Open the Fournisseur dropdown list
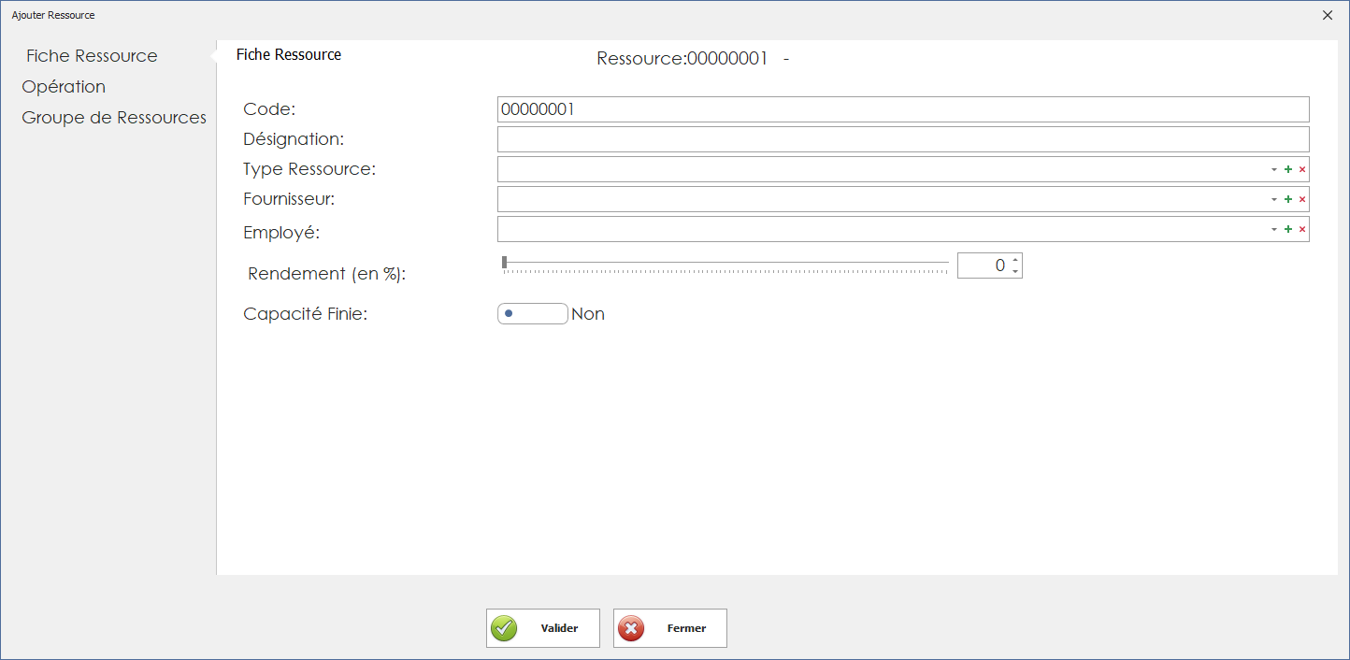The height and width of the screenshot is (660, 1350). 1273,200
